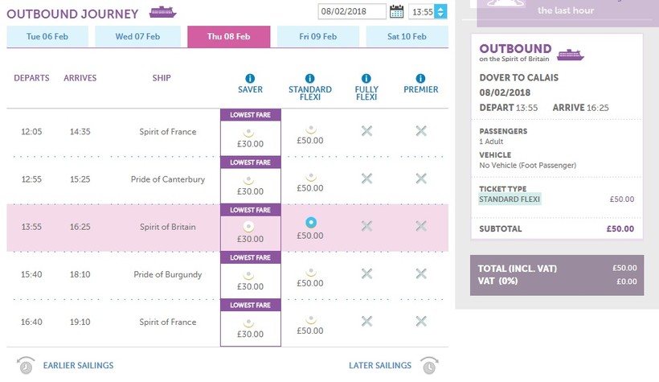Show Fully Flexi fare information icon
Image resolution: width=659 pixels, height=382 pixels.
pos(366,78)
